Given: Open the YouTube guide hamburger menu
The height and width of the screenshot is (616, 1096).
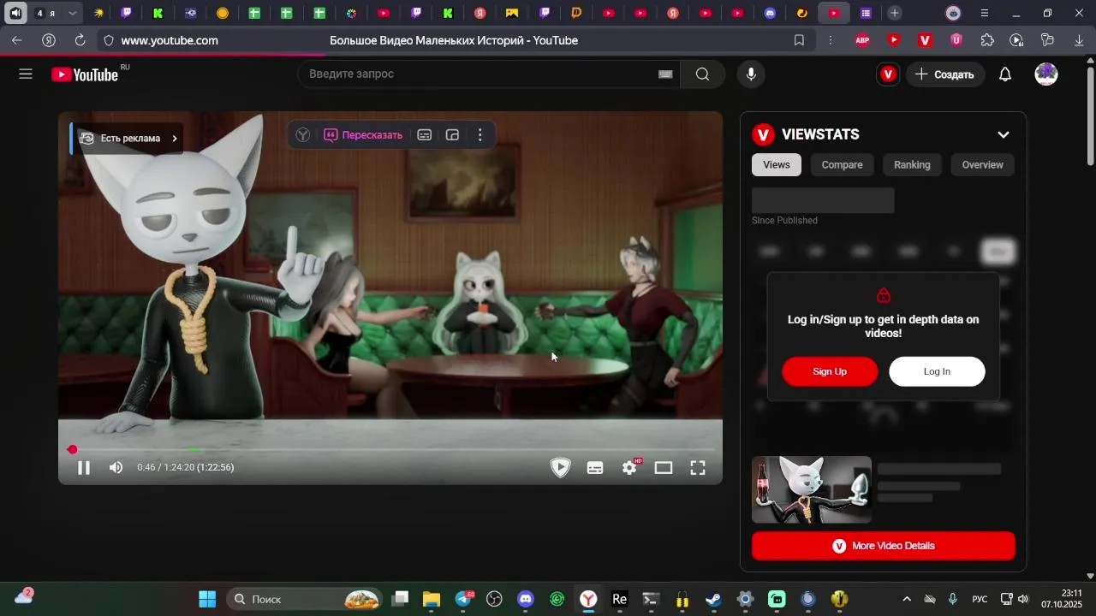Looking at the screenshot, I should pyautogui.click(x=26, y=74).
